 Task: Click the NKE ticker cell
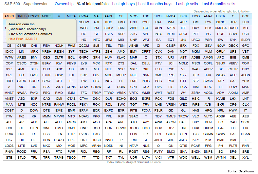pyautogui.click(x=134, y=75)
